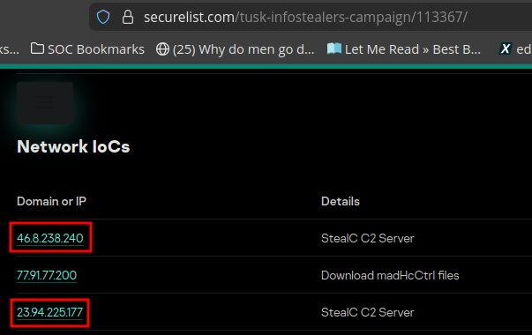Click the 'Domain or IP' column header
This screenshot has width=532, height=335.
(51, 201)
